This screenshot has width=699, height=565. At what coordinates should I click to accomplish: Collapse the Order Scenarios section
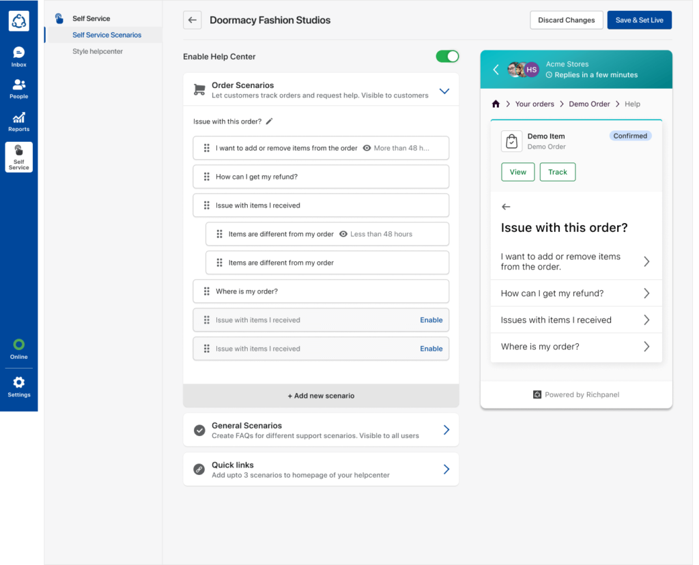coord(444,90)
